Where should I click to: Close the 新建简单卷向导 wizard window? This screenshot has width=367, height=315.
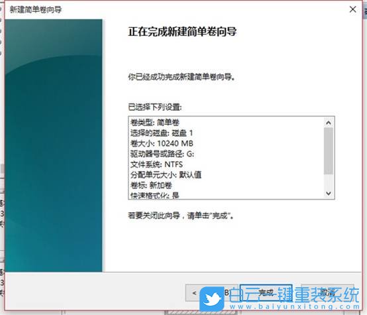(352, 9)
